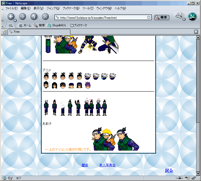The height and width of the screenshot is (181, 201).
Task: Click the 検索 search button beside address bar
Action: point(162,17)
